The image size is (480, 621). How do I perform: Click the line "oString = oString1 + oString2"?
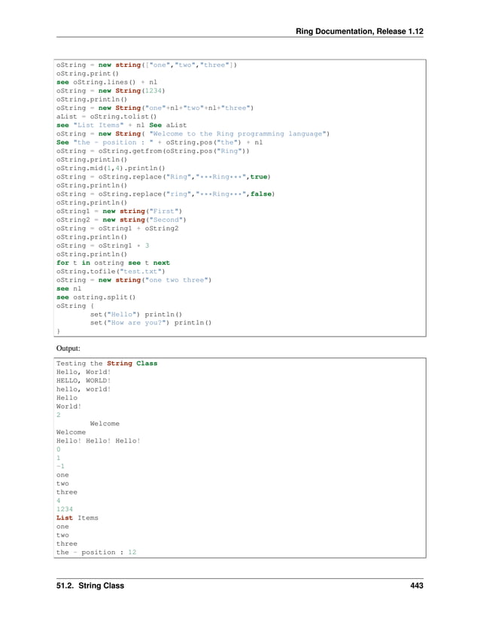point(117,229)
